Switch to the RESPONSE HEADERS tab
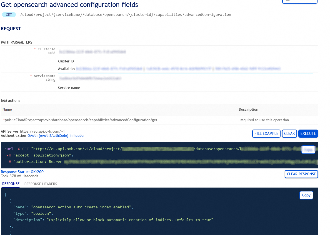The width and height of the screenshot is (330, 235). [41, 184]
